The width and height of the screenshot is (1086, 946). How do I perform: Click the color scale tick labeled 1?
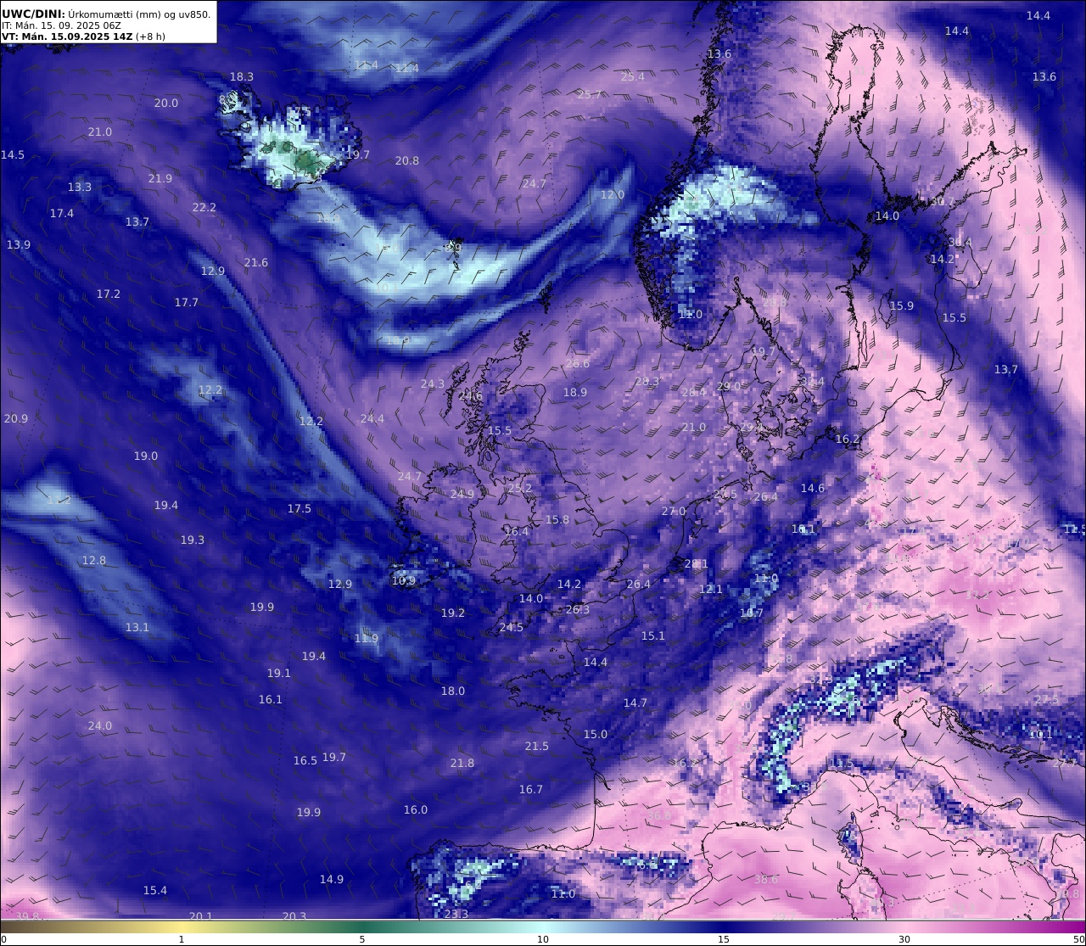[182, 939]
